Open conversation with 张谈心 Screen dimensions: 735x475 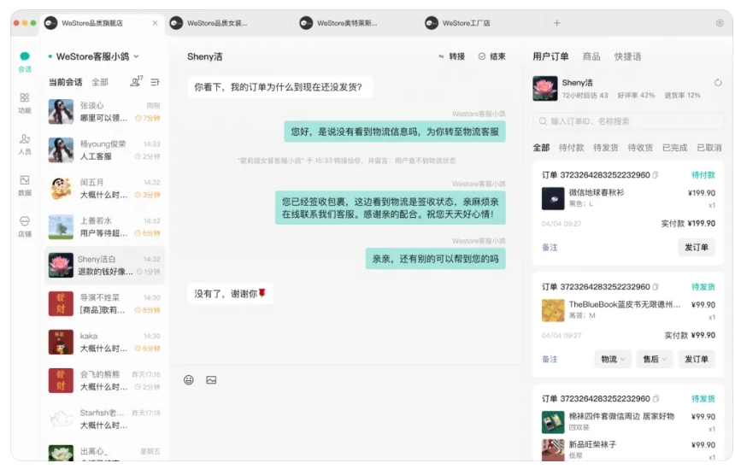(104, 112)
